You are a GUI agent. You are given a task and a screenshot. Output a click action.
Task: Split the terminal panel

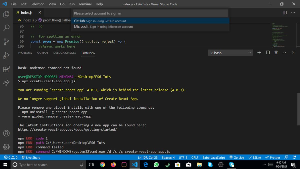tap(268, 53)
